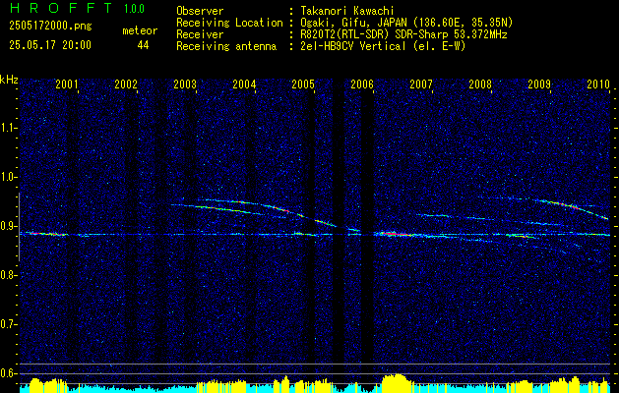The height and width of the screenshot is (393, 619).
Task: Click the 2010 time marker
Action: [598, 84]
